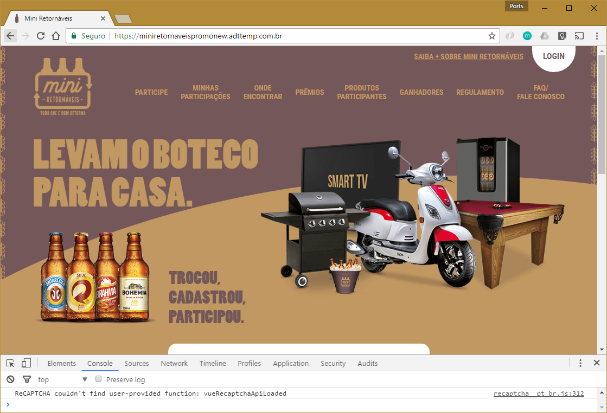Image resolution: width=607 pixels, height=413 pixels.
Task: Click the LOGIN button
Action: tap(553, 56)
